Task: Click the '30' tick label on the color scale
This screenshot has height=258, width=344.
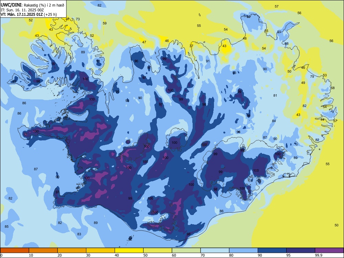Action: click(88, 255)
